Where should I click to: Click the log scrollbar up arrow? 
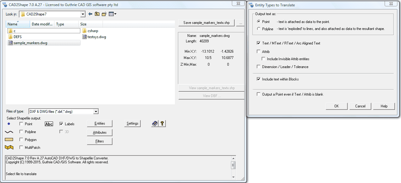click(233, 158)
